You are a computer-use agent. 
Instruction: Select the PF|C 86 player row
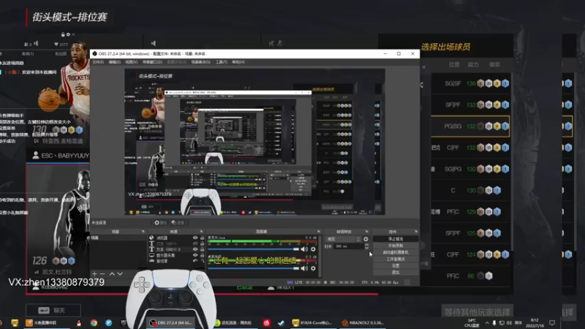471,276
